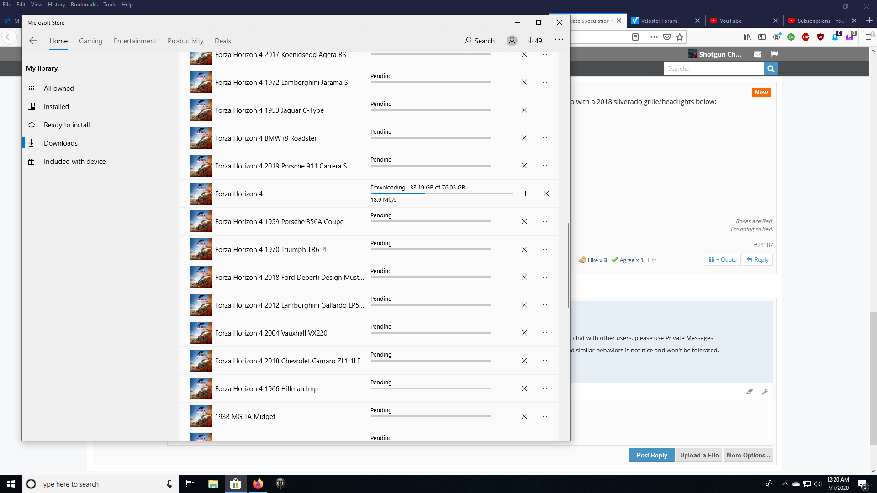Click Firefox icon in taskbar
This screenshot has width=877, height=493.
[x=258, y=484]
